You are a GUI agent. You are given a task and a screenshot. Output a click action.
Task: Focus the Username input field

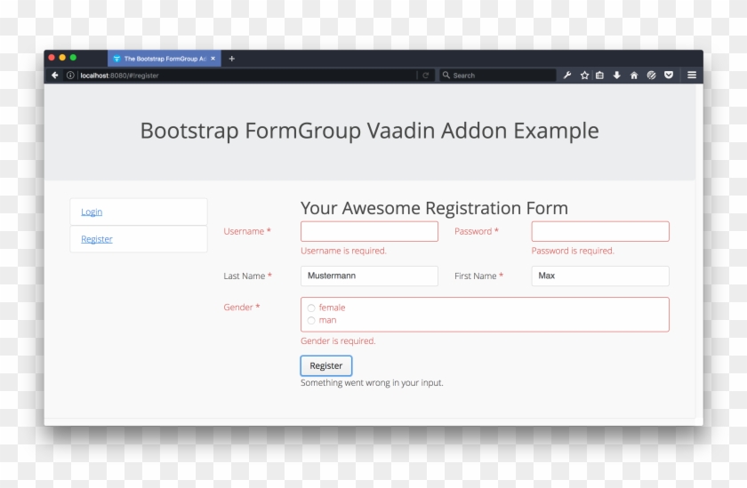coord(369,231)
